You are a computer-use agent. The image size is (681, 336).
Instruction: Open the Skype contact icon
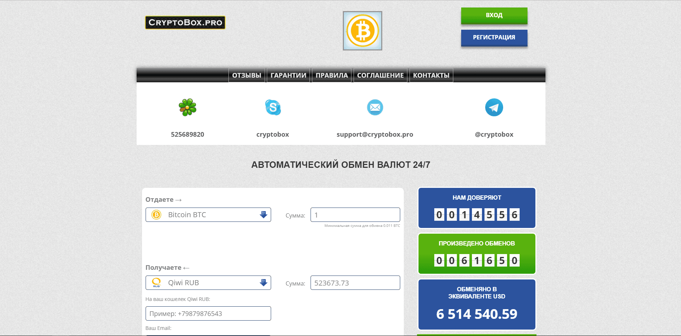pyautogui.click(x=273, y=107)
